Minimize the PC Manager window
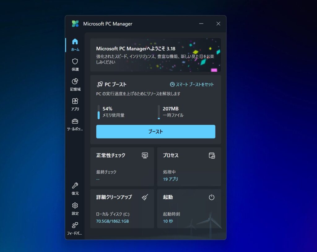The image size is (317, 252). pyautogui.click(x=202, y=24)
